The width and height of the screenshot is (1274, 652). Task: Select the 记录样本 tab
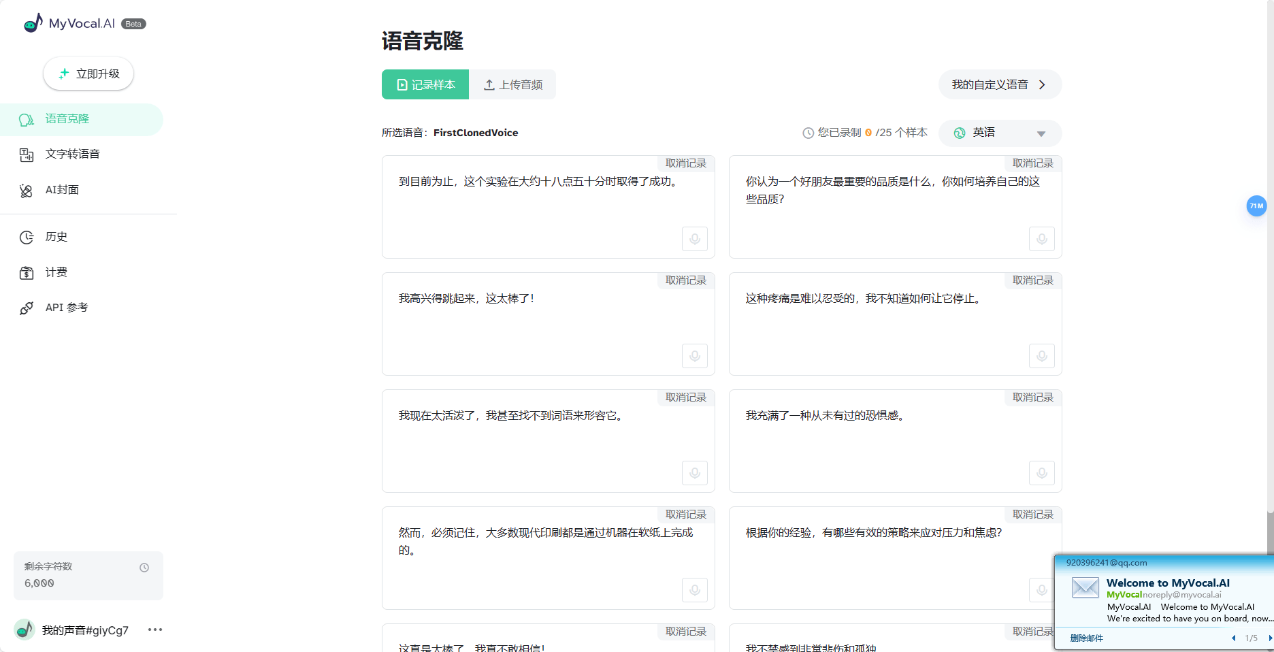(425, 84)
